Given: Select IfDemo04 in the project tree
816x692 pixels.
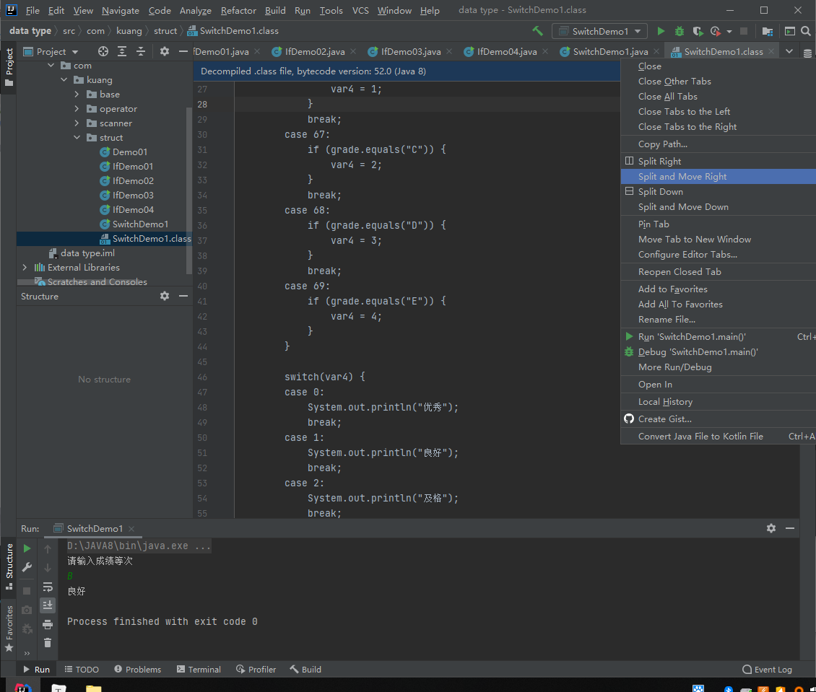Looking at the screenshot, I should (133, 209).
